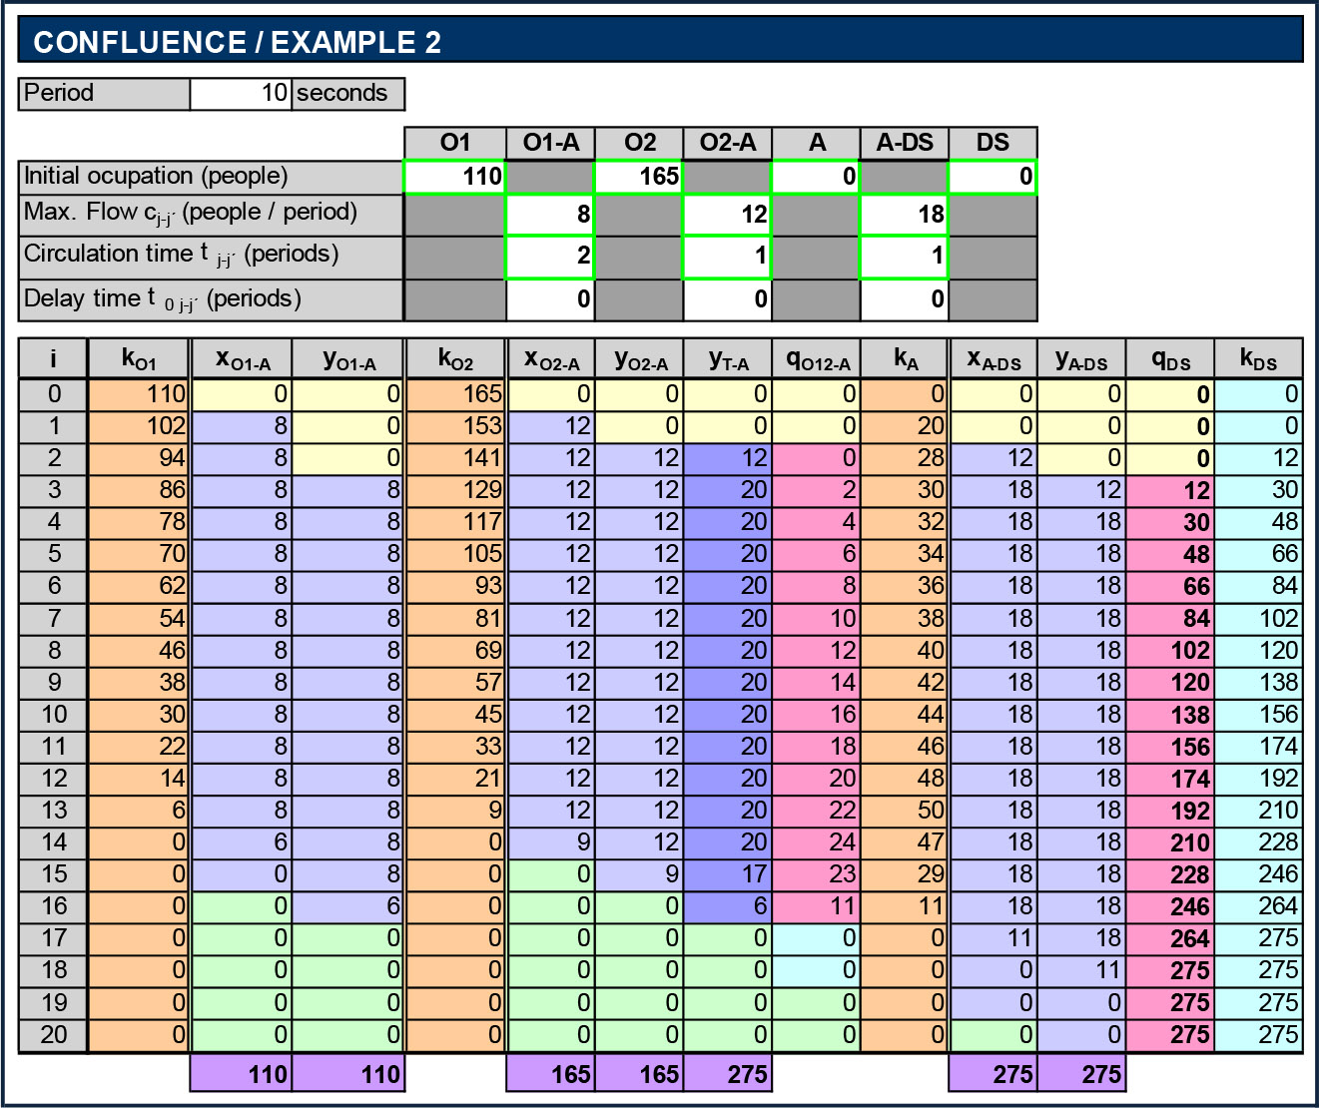Select the A column header in parameters table
The height and width of the screenshot is (1108, 1319).
816,143
